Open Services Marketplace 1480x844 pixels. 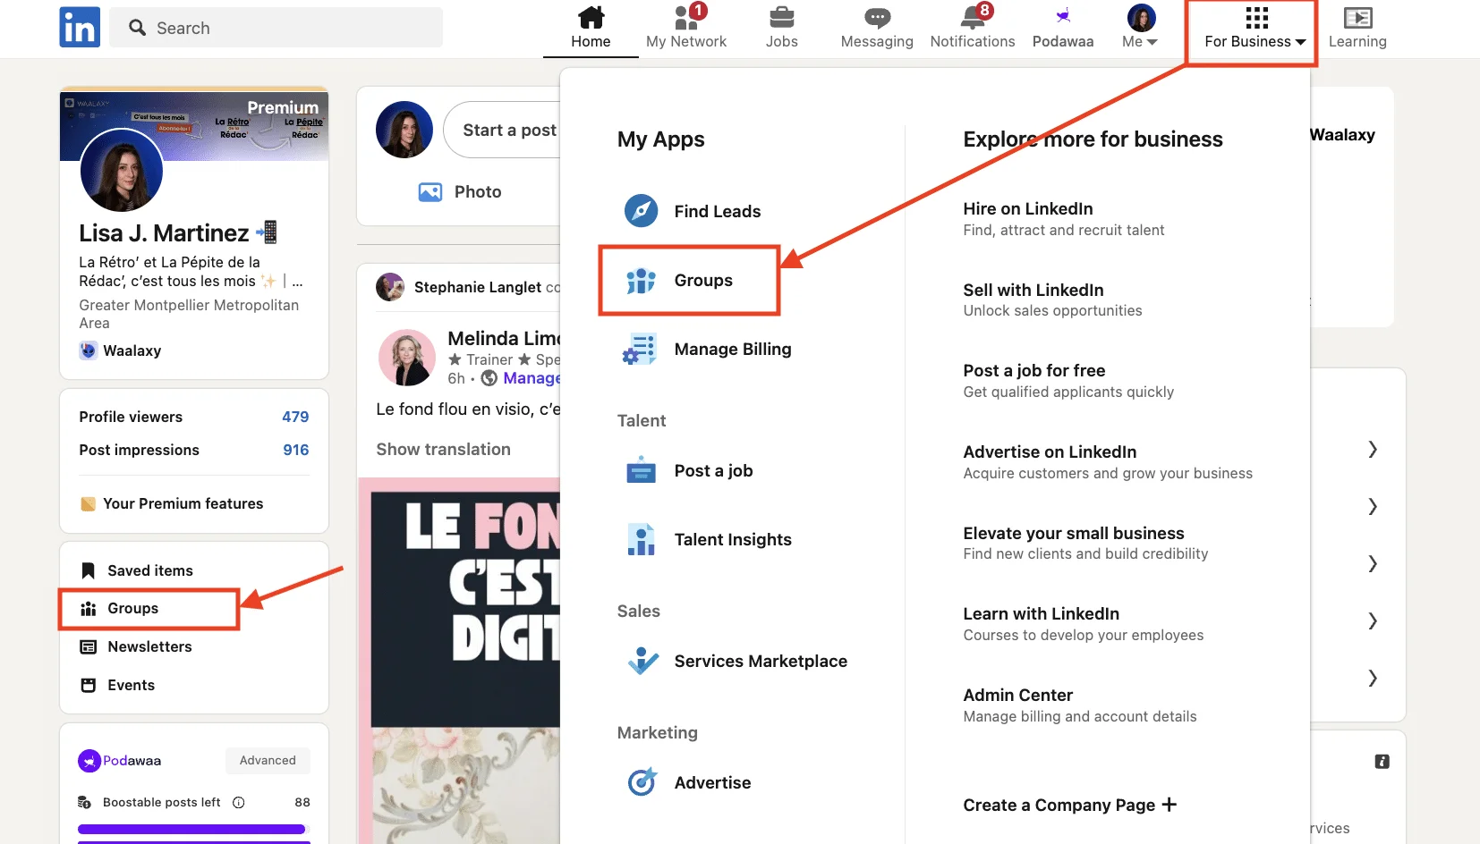[x=736, y=661]
